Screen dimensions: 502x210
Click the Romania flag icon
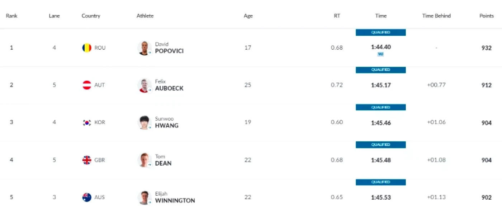click(87, 48)
